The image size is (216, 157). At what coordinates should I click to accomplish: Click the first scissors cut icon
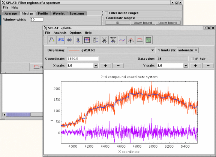(104, 40)
